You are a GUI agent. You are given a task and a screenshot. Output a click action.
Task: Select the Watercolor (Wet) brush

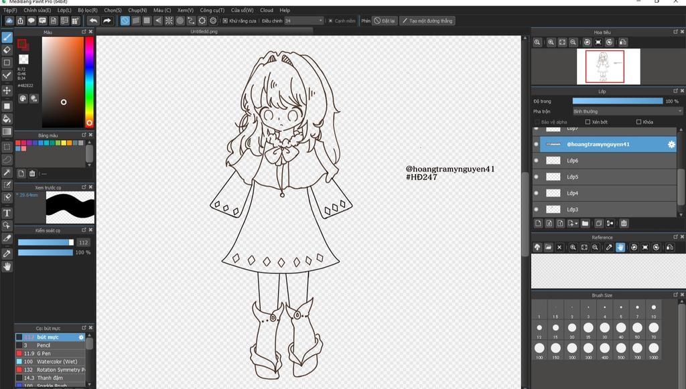[x=50, y=362]
